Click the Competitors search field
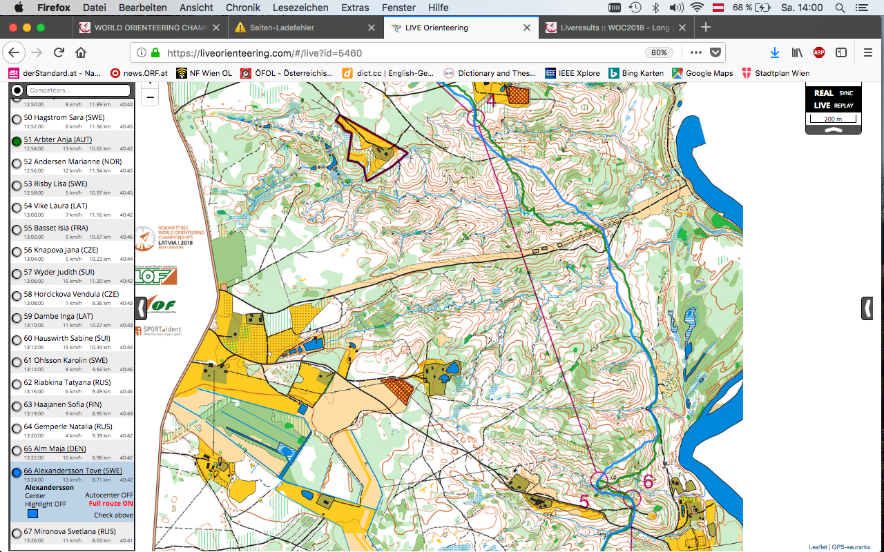This screenshot has height=552, width=884. pyautogui.click(x=78, y=90)
